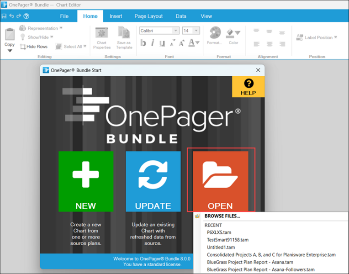Toggle bold formatting
Image resolution: width=349 pixels, height=274 pixels.
click(x=143, y=43)
